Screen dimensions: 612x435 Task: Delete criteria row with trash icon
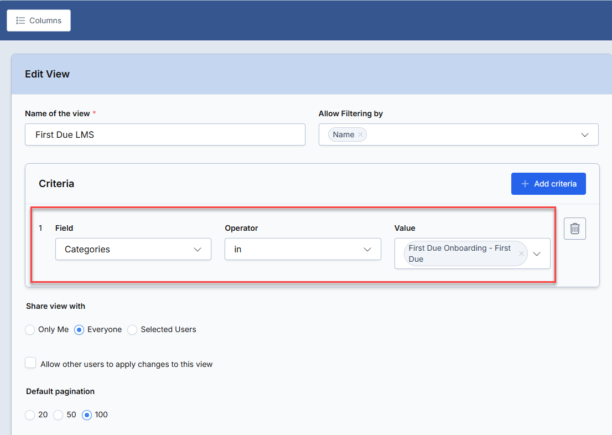(574, 229)
